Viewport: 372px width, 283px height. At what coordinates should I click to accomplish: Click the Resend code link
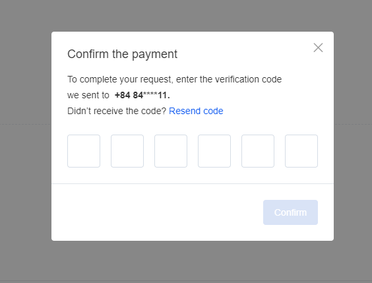(x=196, y=111)
